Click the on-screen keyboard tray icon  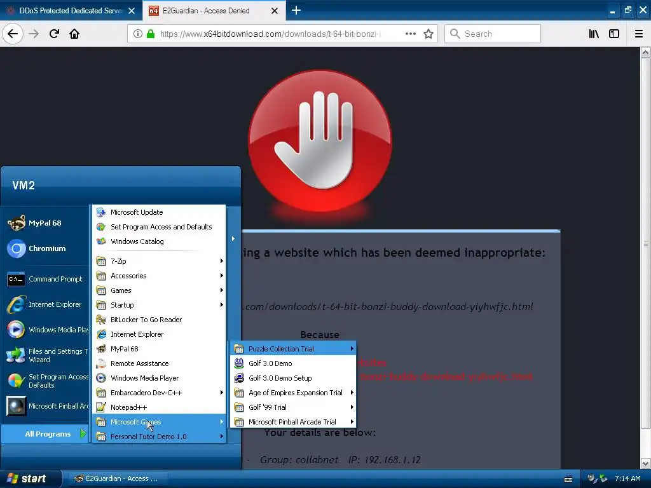[x=568, y=479]
